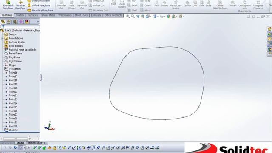Click the Revolved Boss/Base tool
The width and height of the screenshot is (272, 153).
pyautogui.click(x=20, y=5)
